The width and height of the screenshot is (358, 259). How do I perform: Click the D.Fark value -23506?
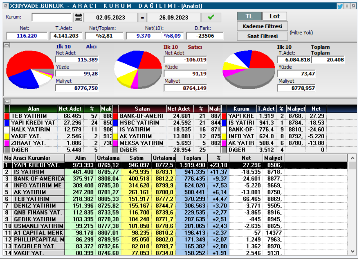205,36
